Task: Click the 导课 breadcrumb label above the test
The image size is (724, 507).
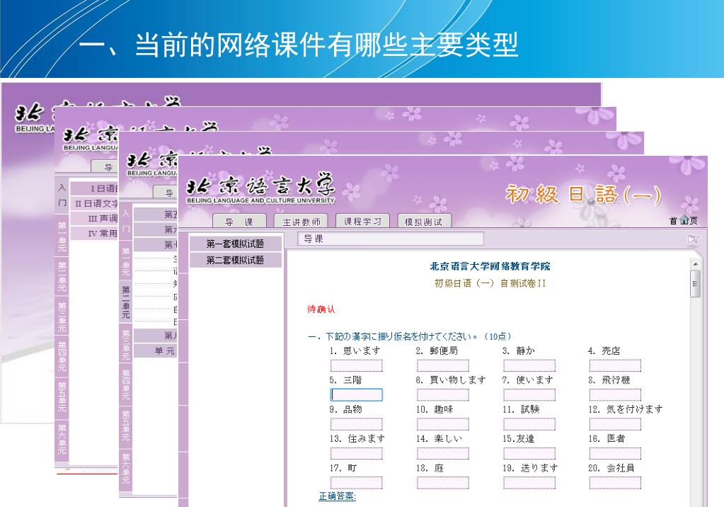Action: coord(313,239)
